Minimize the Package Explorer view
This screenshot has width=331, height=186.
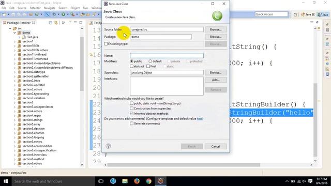(75, 22)
